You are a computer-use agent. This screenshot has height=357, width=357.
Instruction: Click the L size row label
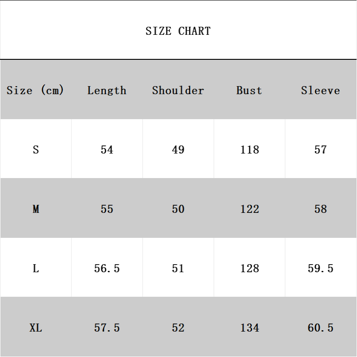36,268
